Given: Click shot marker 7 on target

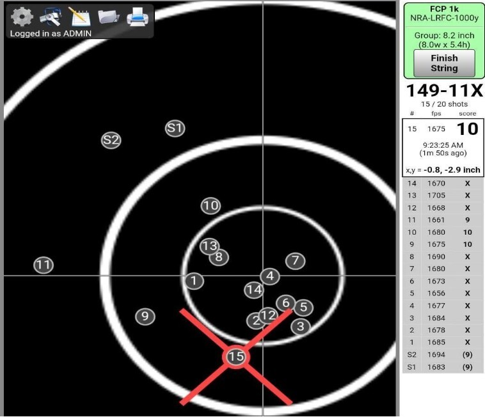Looking at the screenshot, I should pyautogui.click(x=295, y=261).
